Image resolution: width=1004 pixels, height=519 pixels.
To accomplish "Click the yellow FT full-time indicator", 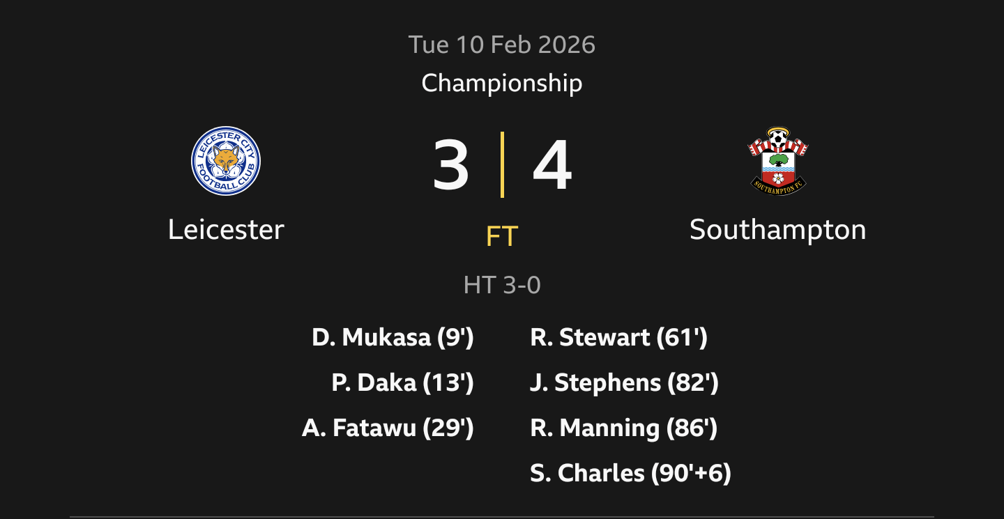I will pos(502,237).
